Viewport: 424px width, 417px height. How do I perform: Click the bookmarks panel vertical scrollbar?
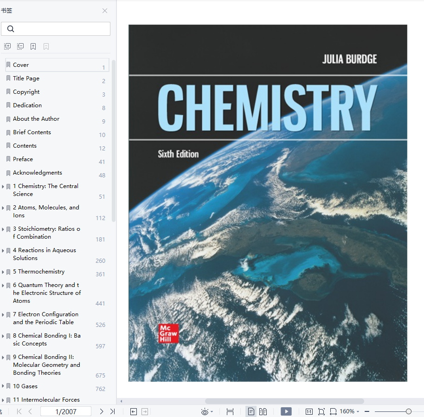pos(114,141)
